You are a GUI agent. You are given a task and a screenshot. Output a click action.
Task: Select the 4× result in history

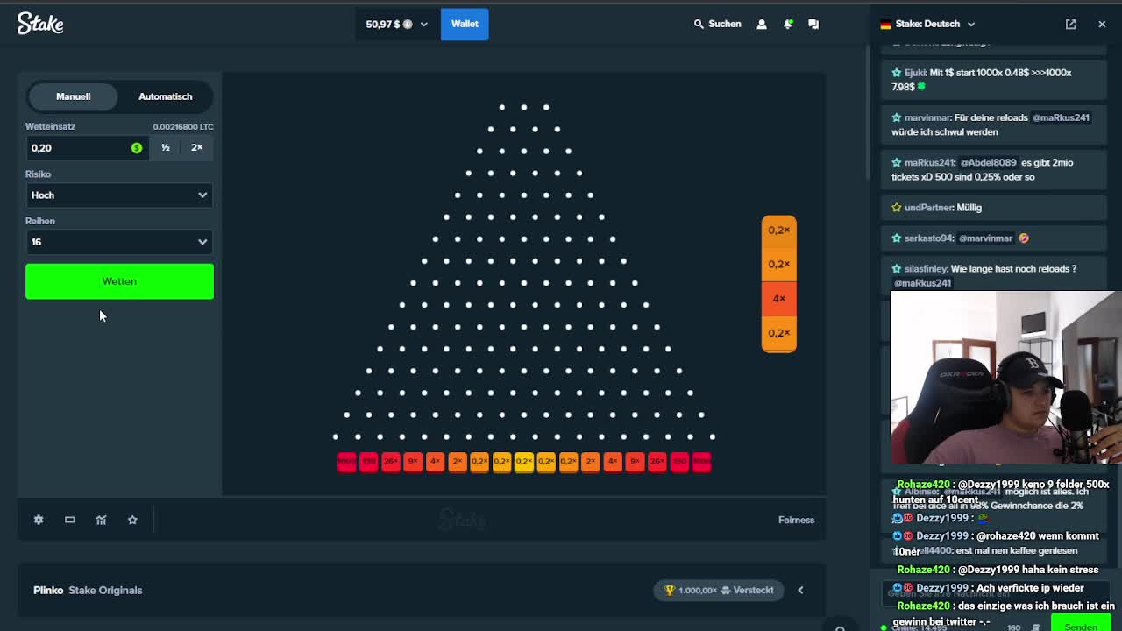pyautogui.click(x=779, y=298)
